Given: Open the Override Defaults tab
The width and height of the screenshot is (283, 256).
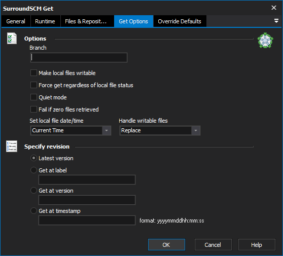Looking at the screenshot, I should click(x=180, y=21).
